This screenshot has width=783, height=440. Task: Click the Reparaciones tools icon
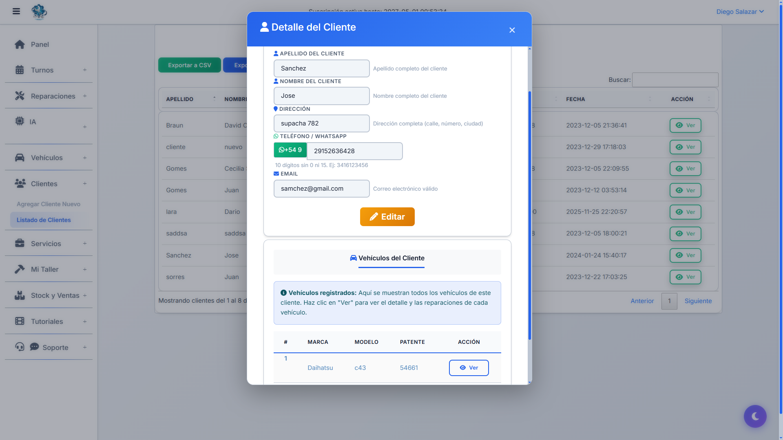point(20,96)
